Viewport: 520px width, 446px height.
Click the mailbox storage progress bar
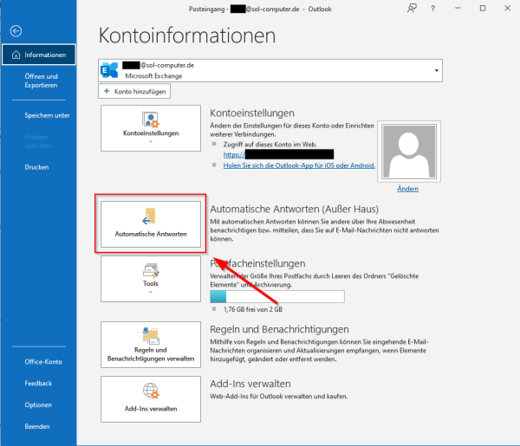click(x=277, y=296)
